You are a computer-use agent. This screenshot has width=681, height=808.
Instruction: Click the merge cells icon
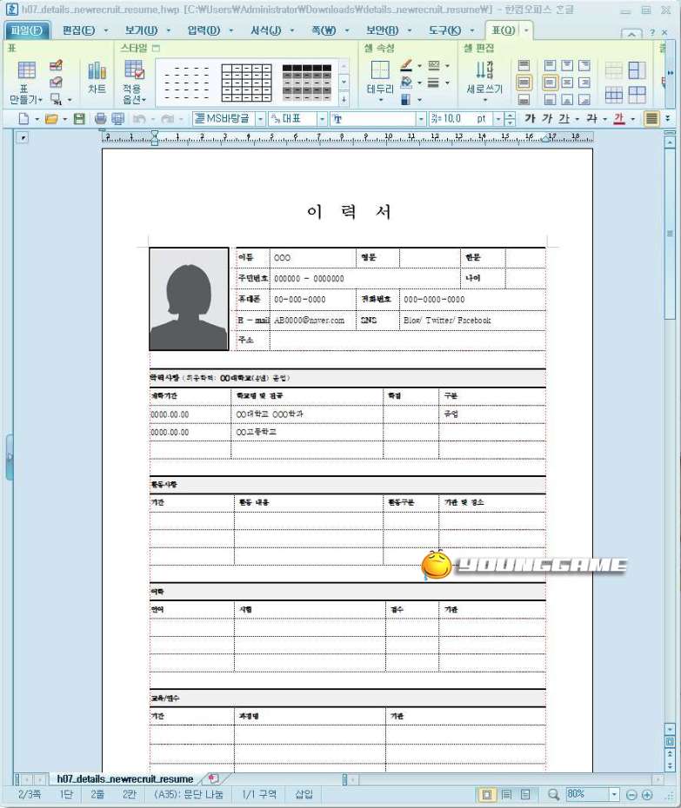[613, 70]
